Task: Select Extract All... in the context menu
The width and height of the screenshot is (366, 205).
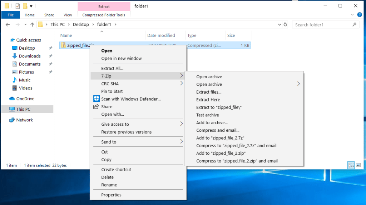Action: [x=112, y=68]
